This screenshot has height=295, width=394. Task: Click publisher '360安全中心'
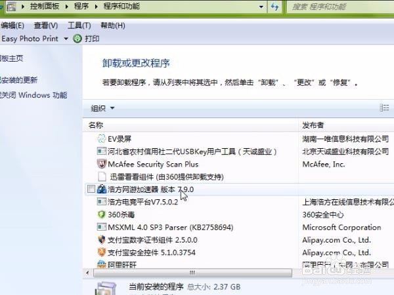323,214
